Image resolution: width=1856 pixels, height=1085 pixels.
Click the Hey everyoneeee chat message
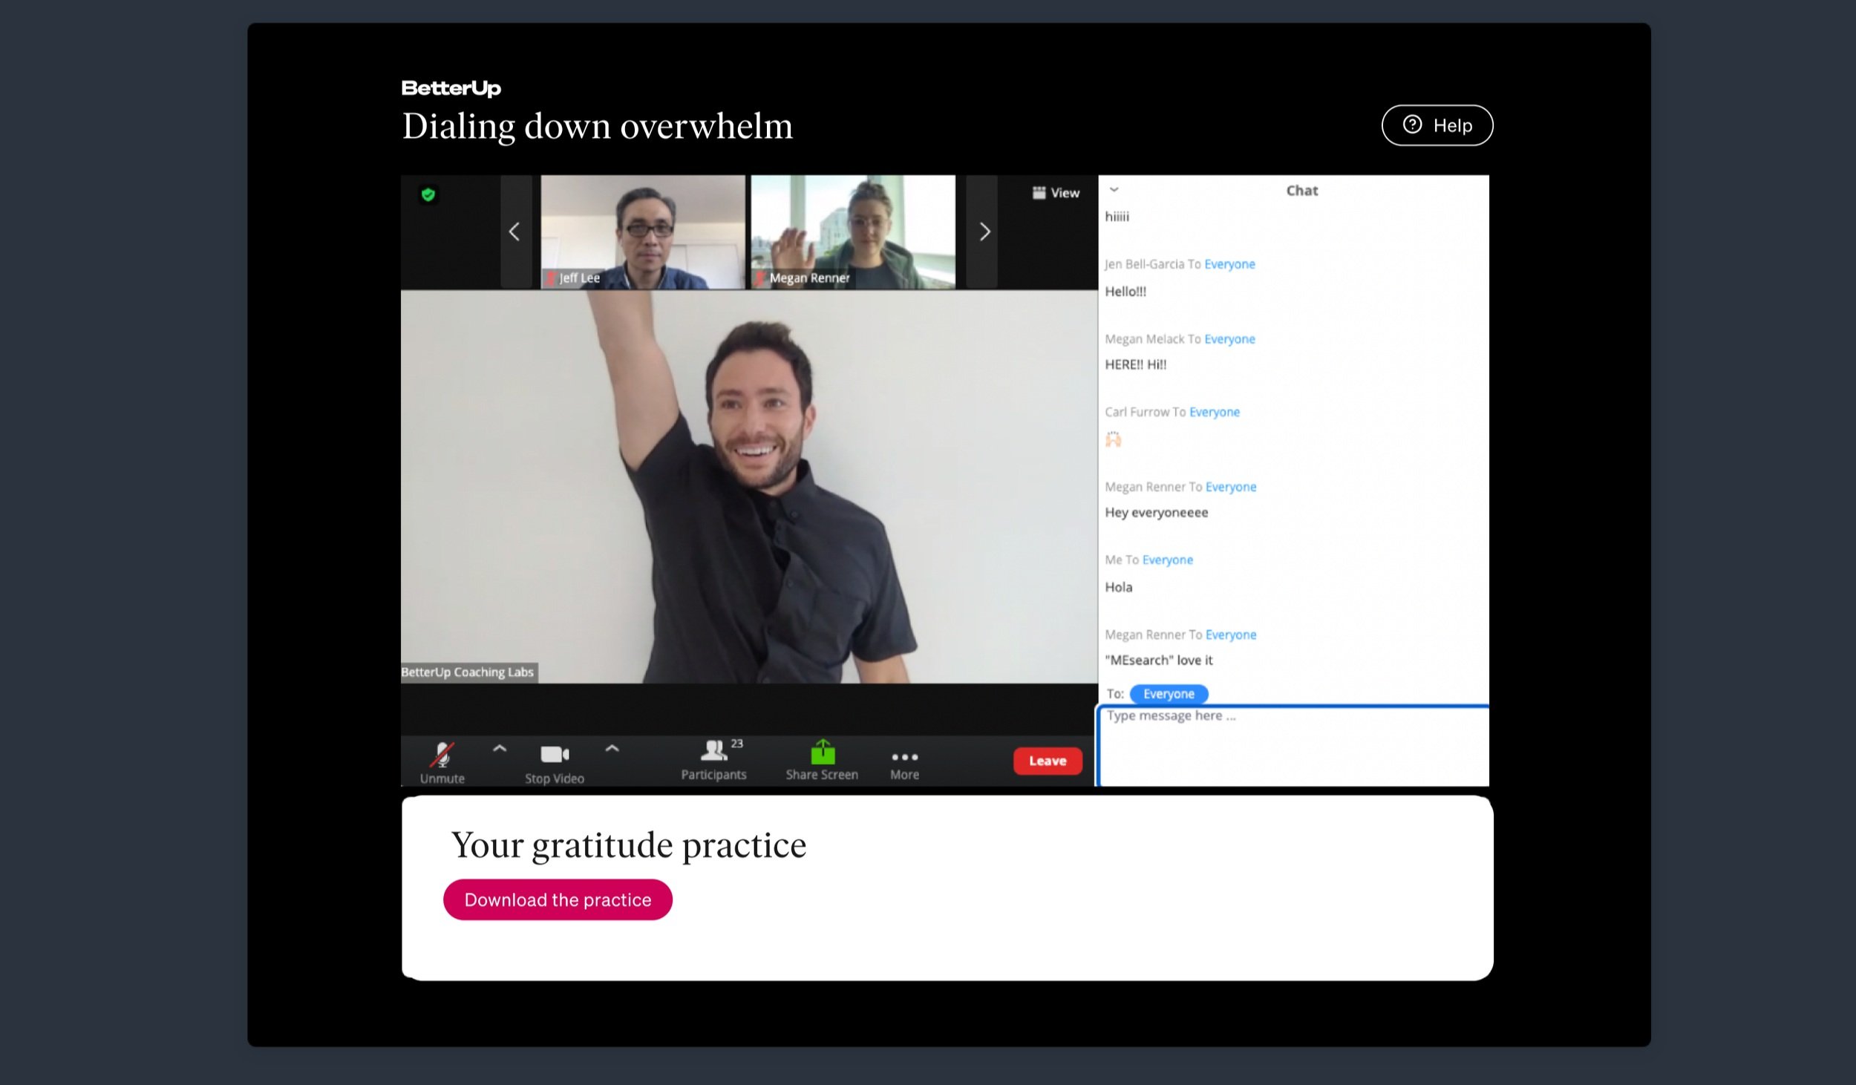click(x=1157, y=513)
